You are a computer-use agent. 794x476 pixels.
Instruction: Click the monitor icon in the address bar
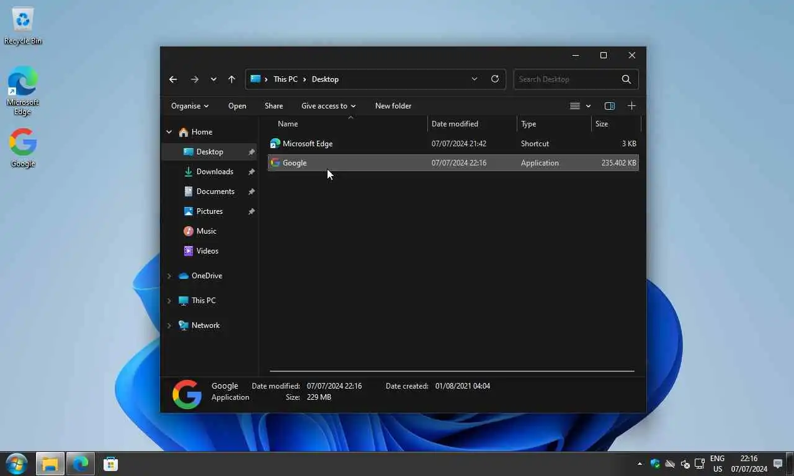(256, 79)
